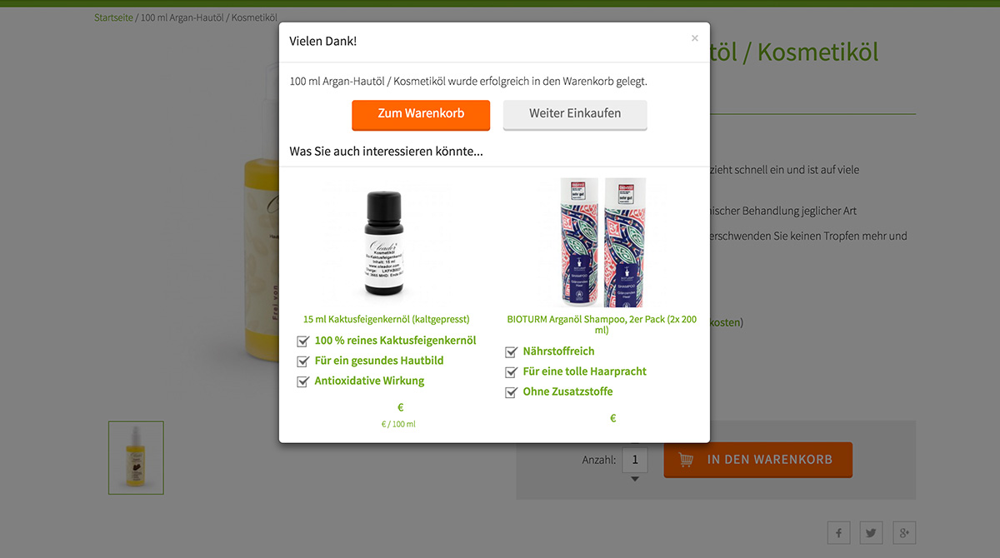Open the Facebook share icon
1000x558 pixels.
click(x=838, y=533)
